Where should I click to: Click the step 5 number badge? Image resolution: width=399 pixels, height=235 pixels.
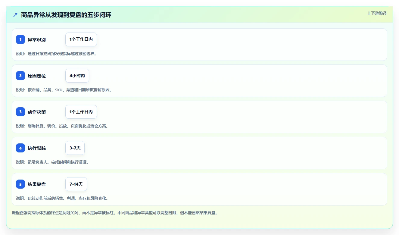pos(20,184)
